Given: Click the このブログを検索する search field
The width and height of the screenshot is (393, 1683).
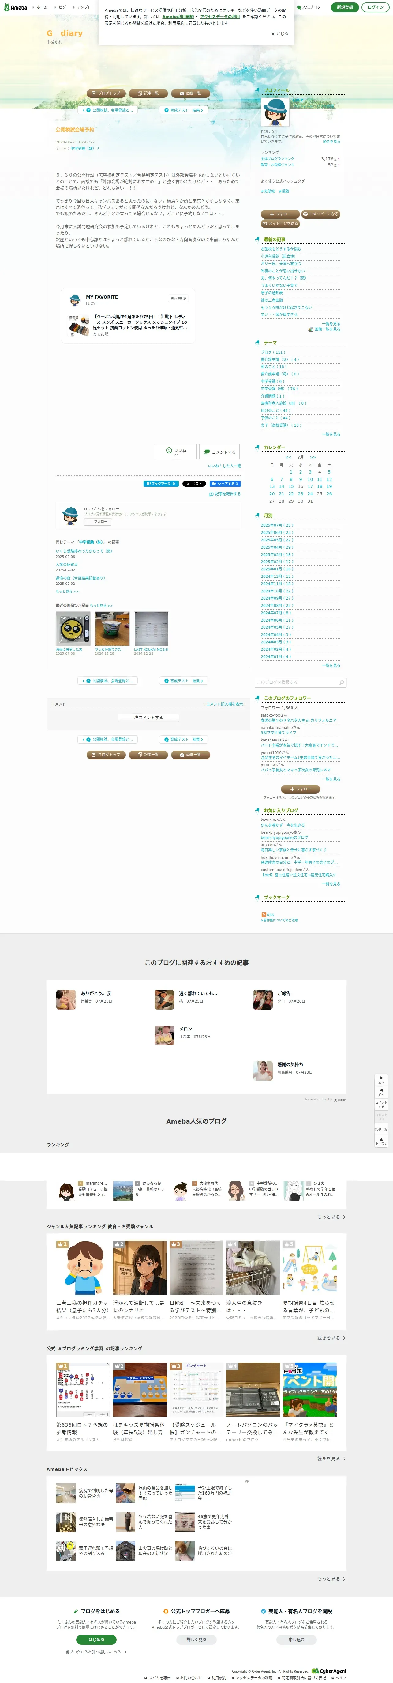Looking at the screenshot, I should (296, 683).
